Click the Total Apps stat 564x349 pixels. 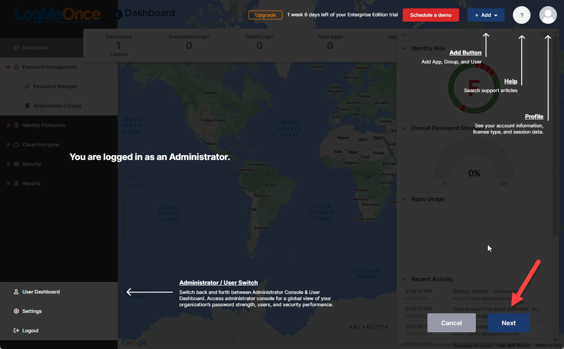click(x=330, y=42)
